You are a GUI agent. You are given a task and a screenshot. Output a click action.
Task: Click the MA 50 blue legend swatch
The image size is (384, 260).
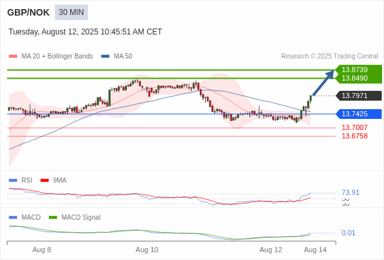(x=105, y=57)
